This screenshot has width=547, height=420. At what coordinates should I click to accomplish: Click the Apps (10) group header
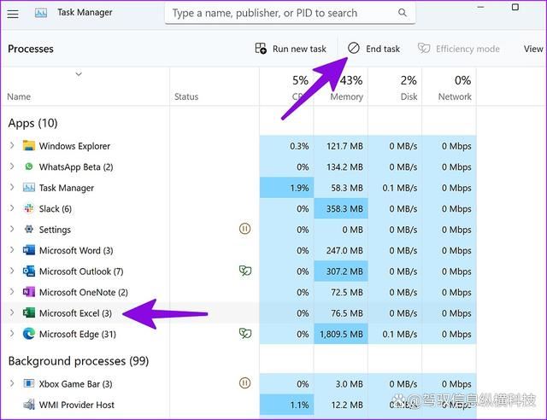32,123
